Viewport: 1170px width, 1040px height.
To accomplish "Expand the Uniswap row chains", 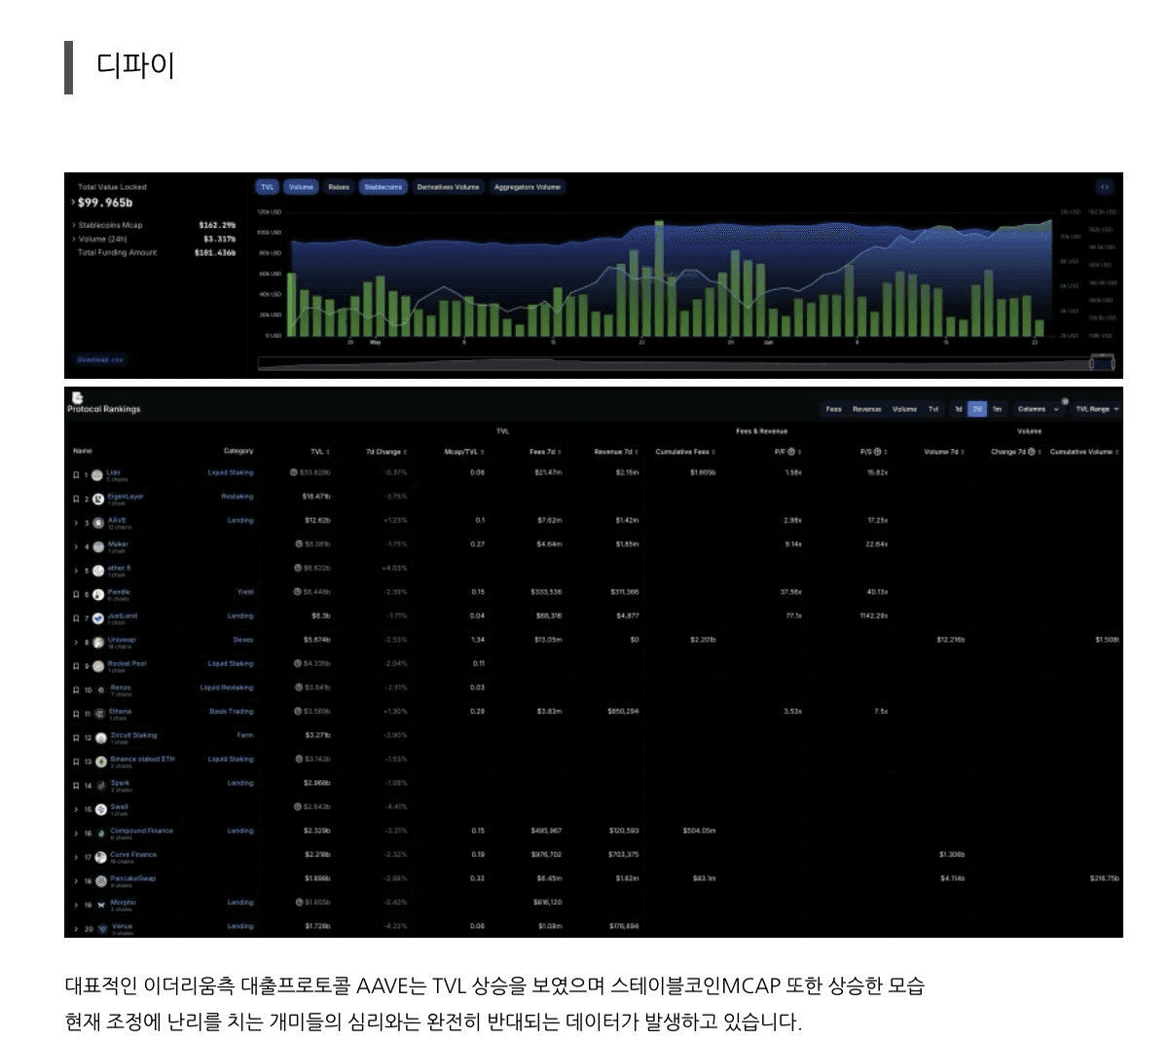I will tap(76, 642).
